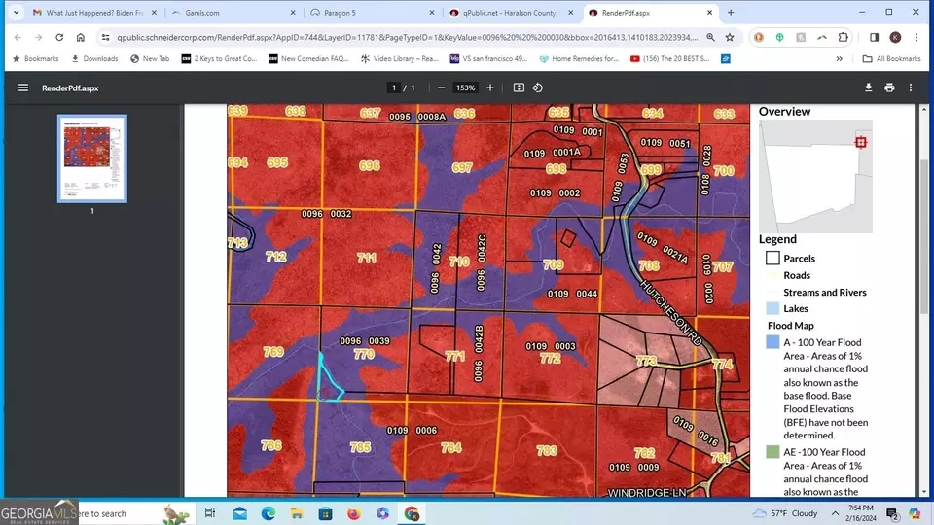Select the page 1 thumbnail

92,158
